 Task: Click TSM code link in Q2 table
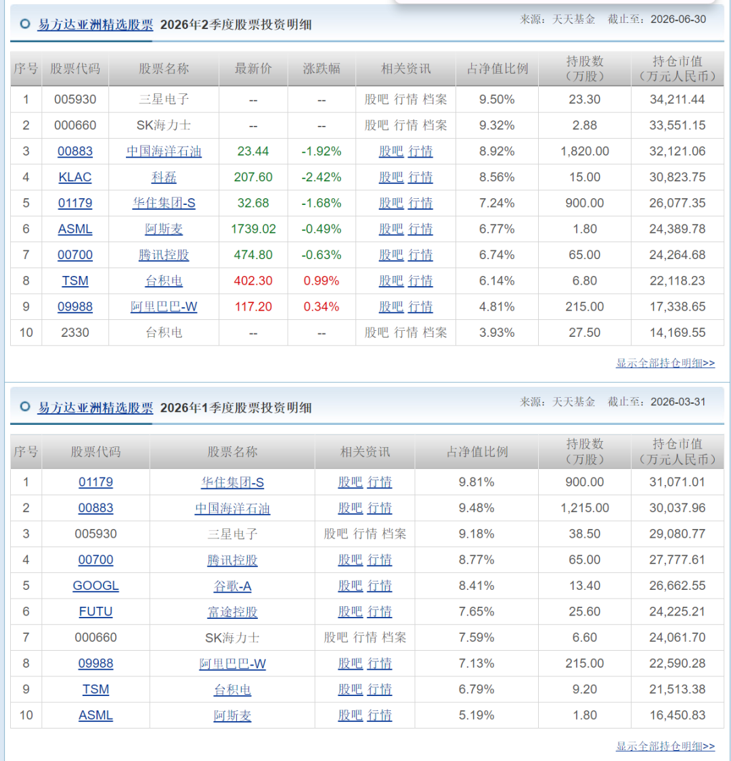[75, 281]
